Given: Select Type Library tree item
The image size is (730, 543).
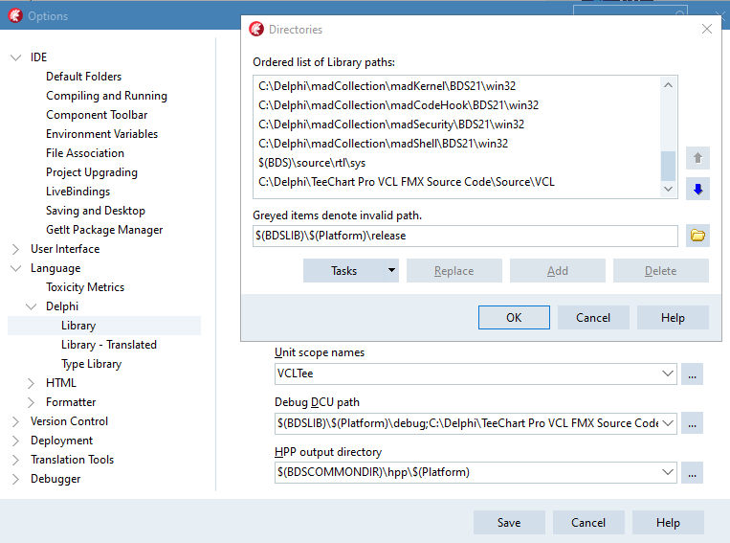Looking at the screenshot, I should point(91,364).
